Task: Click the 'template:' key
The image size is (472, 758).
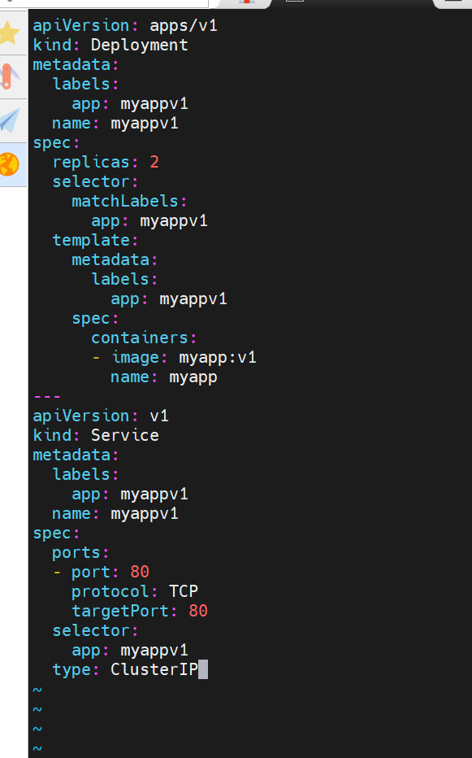Action: click(x=95, y=240)
